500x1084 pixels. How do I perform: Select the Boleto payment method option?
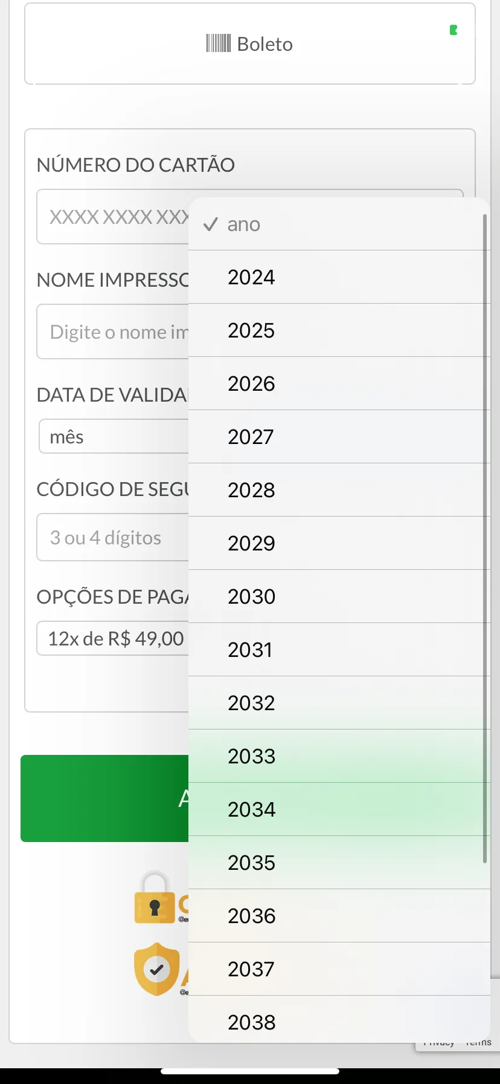[250, 44]
